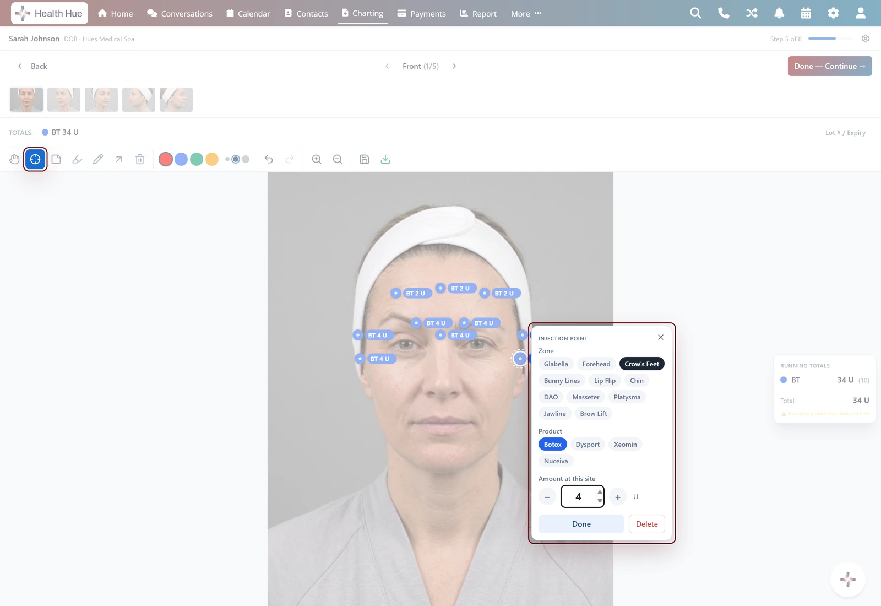Go to previous photo view

[387, 66]
